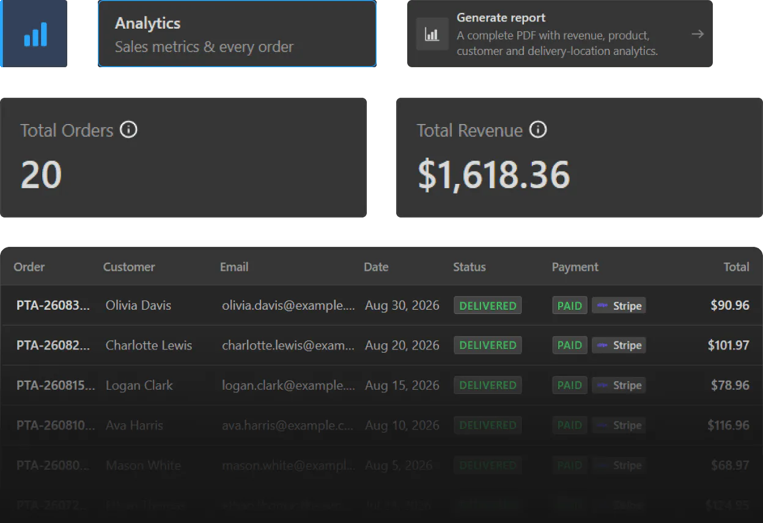Open Generate report PDF card
Screen dimensions: 763x523
click(559, 34)
